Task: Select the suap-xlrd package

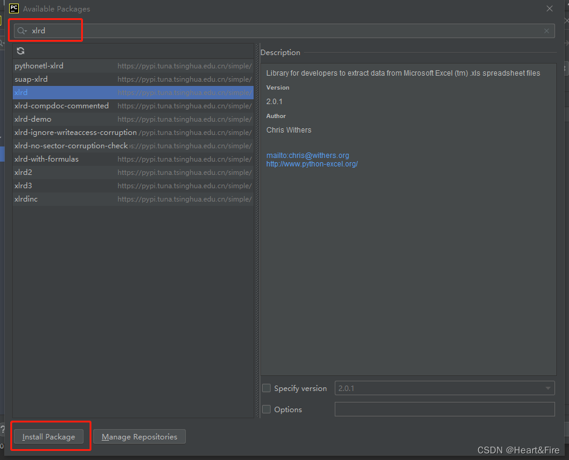Action: (x=133, y=79)
